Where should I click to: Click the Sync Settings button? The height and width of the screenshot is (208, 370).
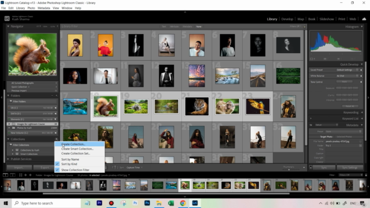(x=350, y=168)
